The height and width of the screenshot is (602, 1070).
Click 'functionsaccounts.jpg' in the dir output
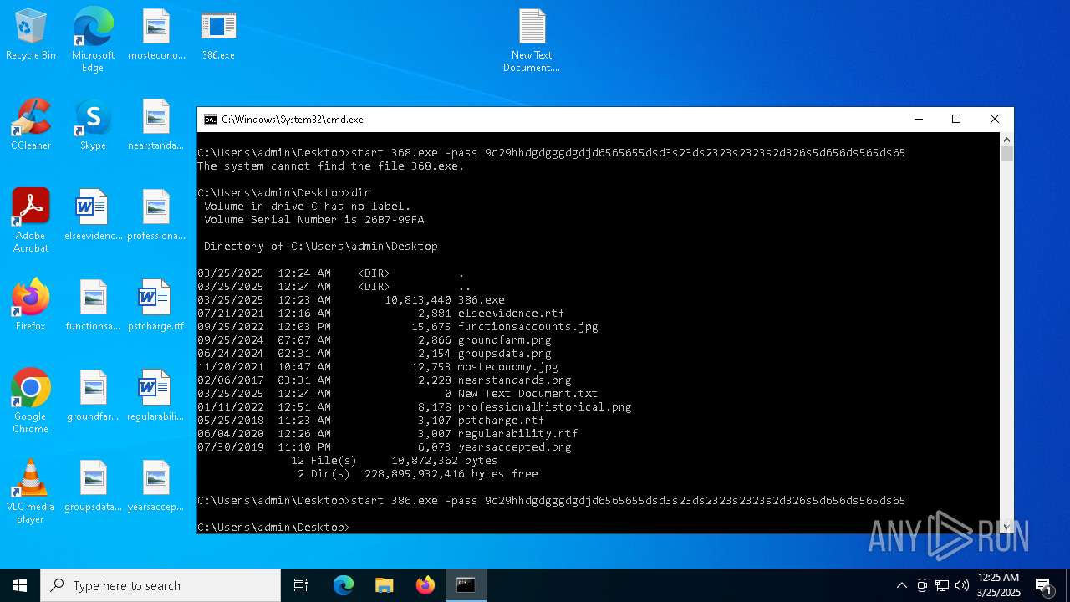pyautogui.click(x=528, y=327)
